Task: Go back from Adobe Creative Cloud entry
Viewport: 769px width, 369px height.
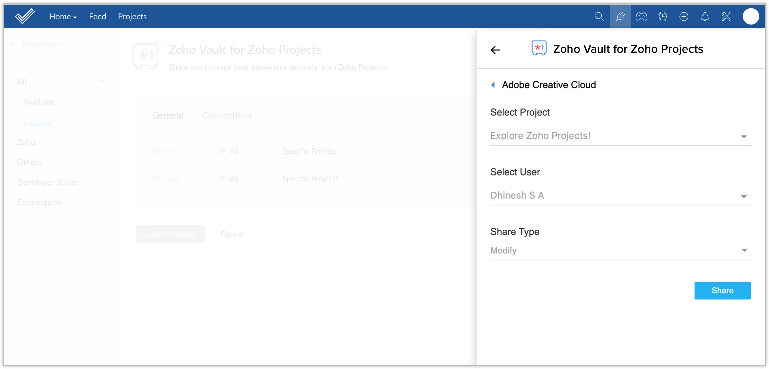Action: pyautogui.click(x=493, y=85)
